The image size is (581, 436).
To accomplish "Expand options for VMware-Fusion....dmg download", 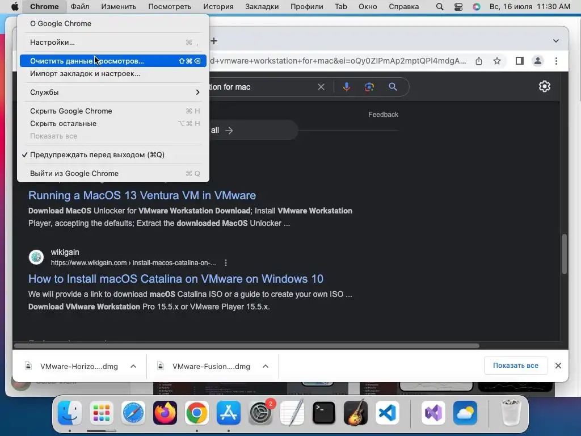I will (x=266, y=366).
